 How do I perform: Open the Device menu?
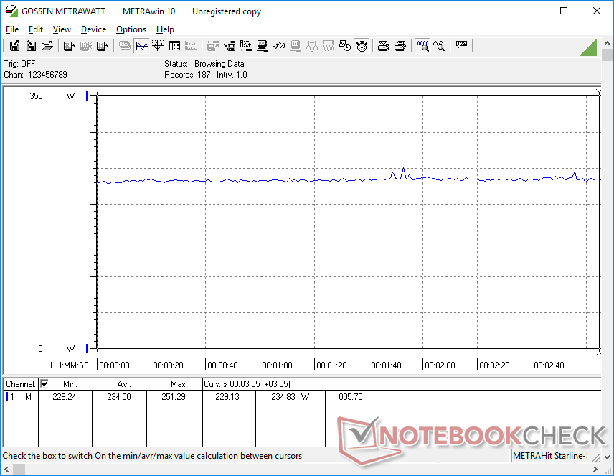tap(93, 29)
